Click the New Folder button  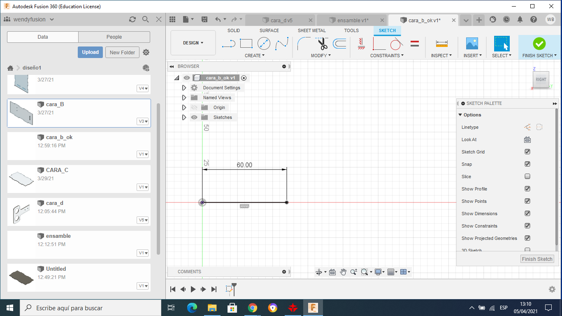[122, 52]
